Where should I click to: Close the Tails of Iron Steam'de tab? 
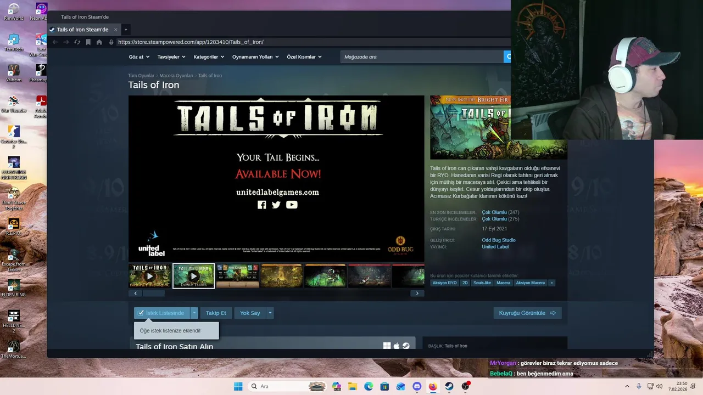tap(115, 30)
